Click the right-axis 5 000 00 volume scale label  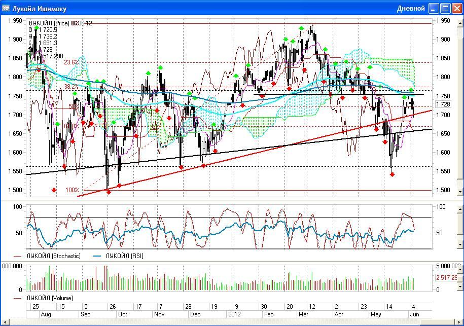448,266
